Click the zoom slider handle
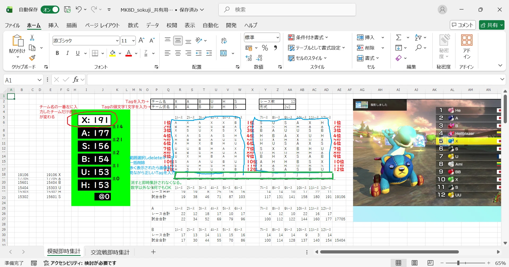The width and height of the screenshot is (509, 267). coord(458,263)
